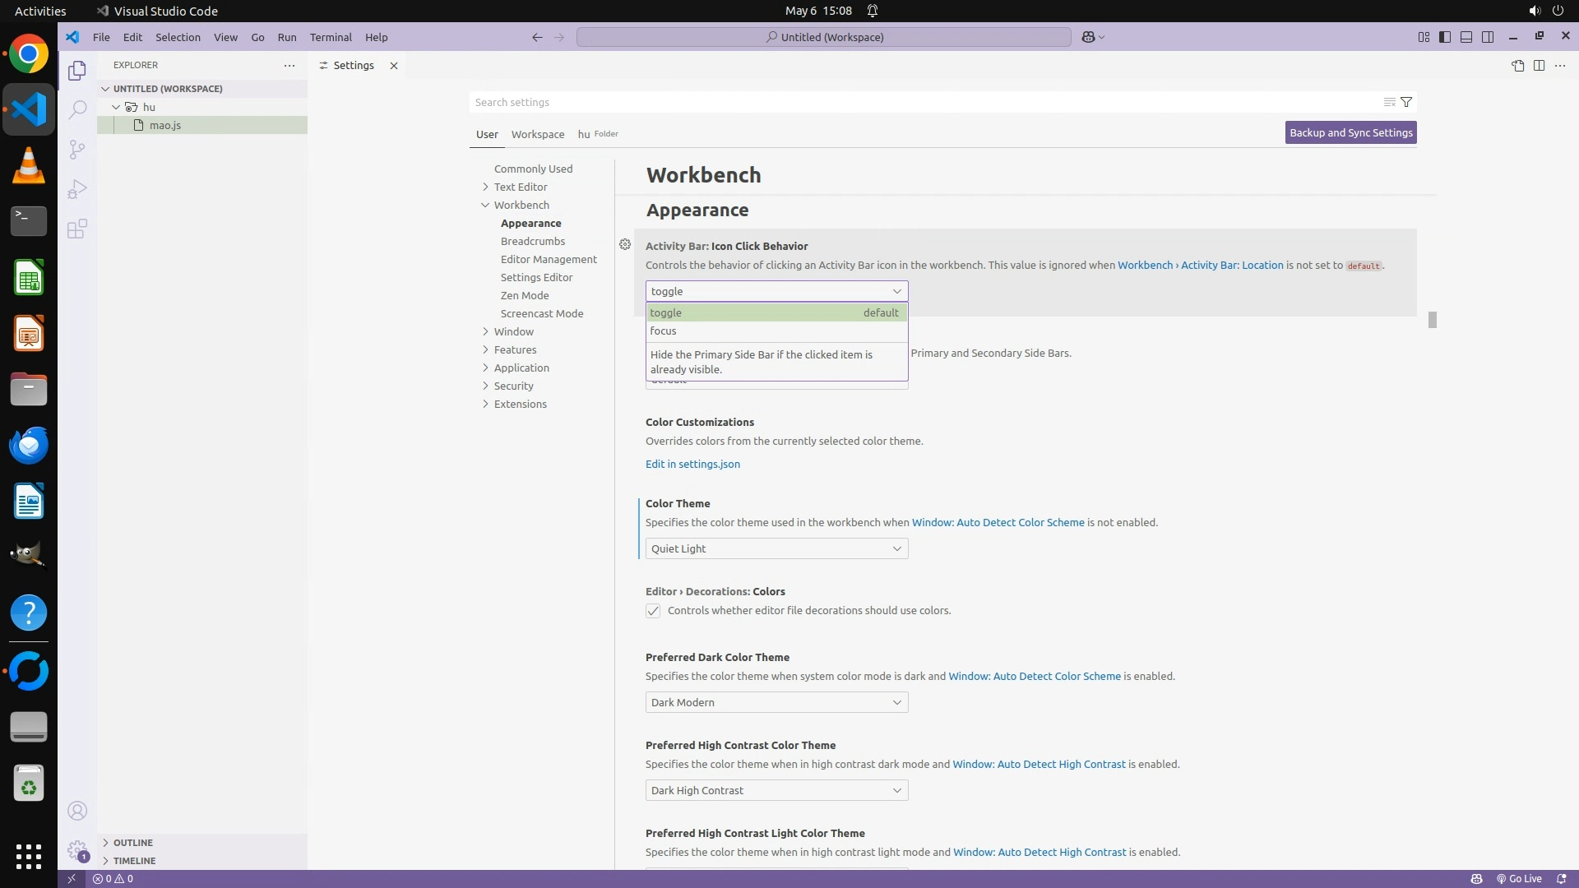Toggle the Editor Decorations Colors checkbox

tap(653, 611)
